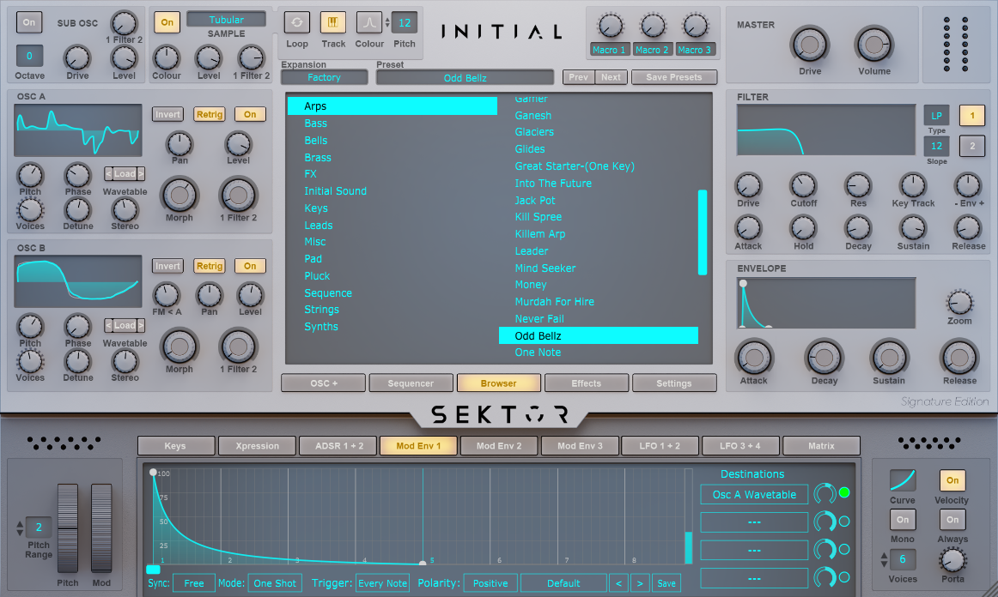Click the OSC B Morph knob

(180, 347)
